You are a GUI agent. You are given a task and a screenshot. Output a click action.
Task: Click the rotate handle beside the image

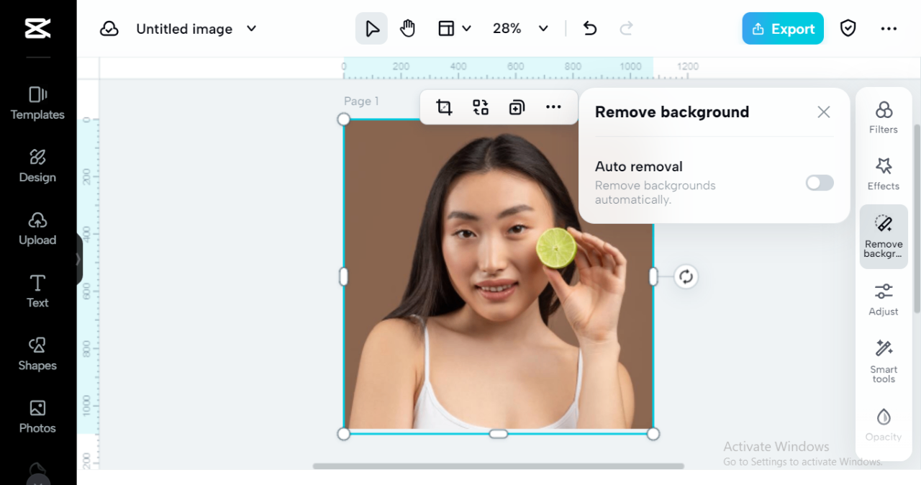[x=686, y=276]
